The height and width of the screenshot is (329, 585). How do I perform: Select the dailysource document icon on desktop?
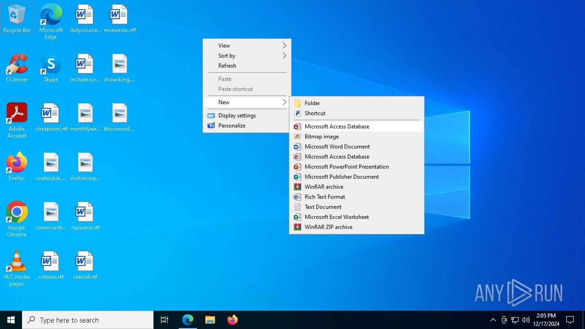tap(85, 18)
